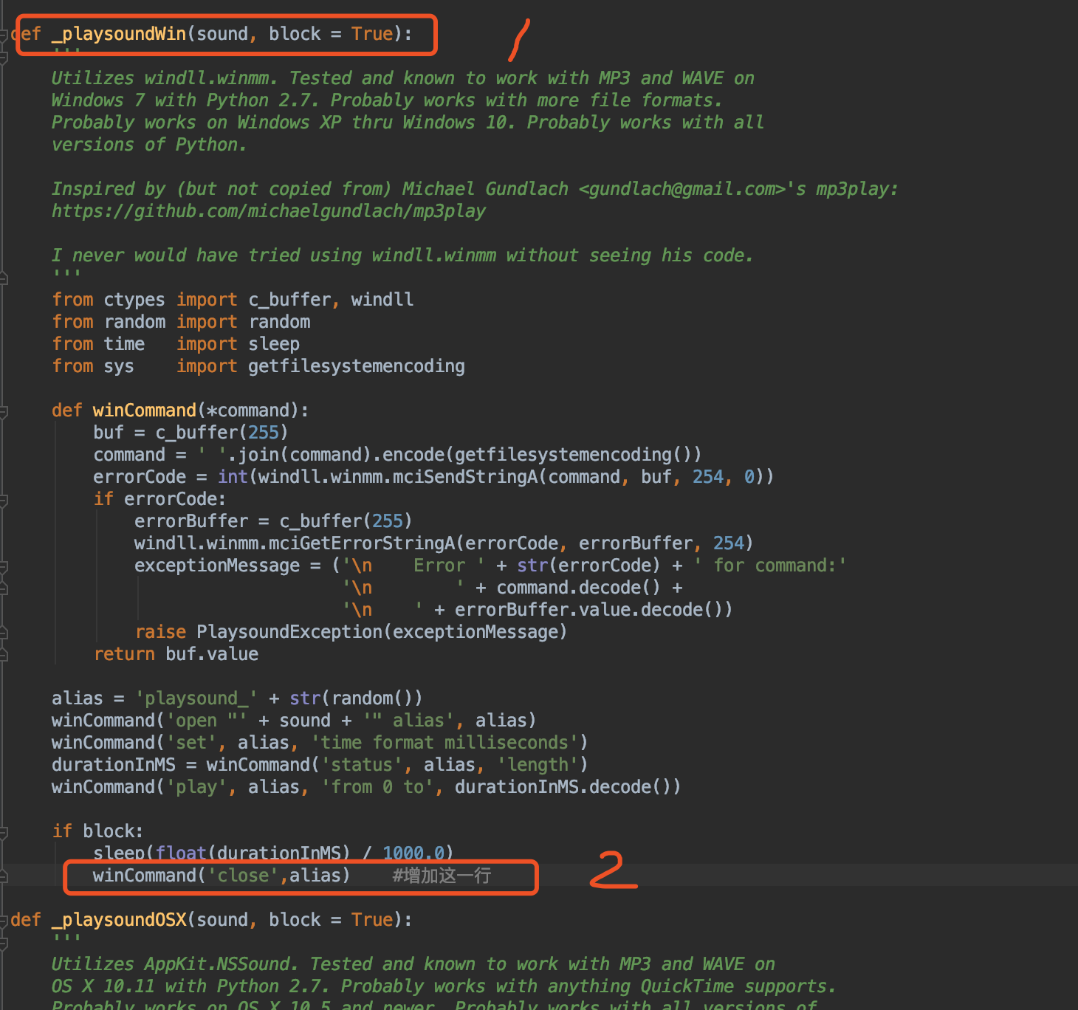
Task: Place cursor on the raise PlaysoundException line
Action: tap(351, 631)
